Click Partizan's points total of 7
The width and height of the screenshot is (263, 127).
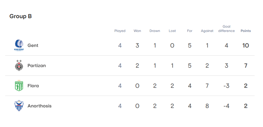click(x=246, y=66)
